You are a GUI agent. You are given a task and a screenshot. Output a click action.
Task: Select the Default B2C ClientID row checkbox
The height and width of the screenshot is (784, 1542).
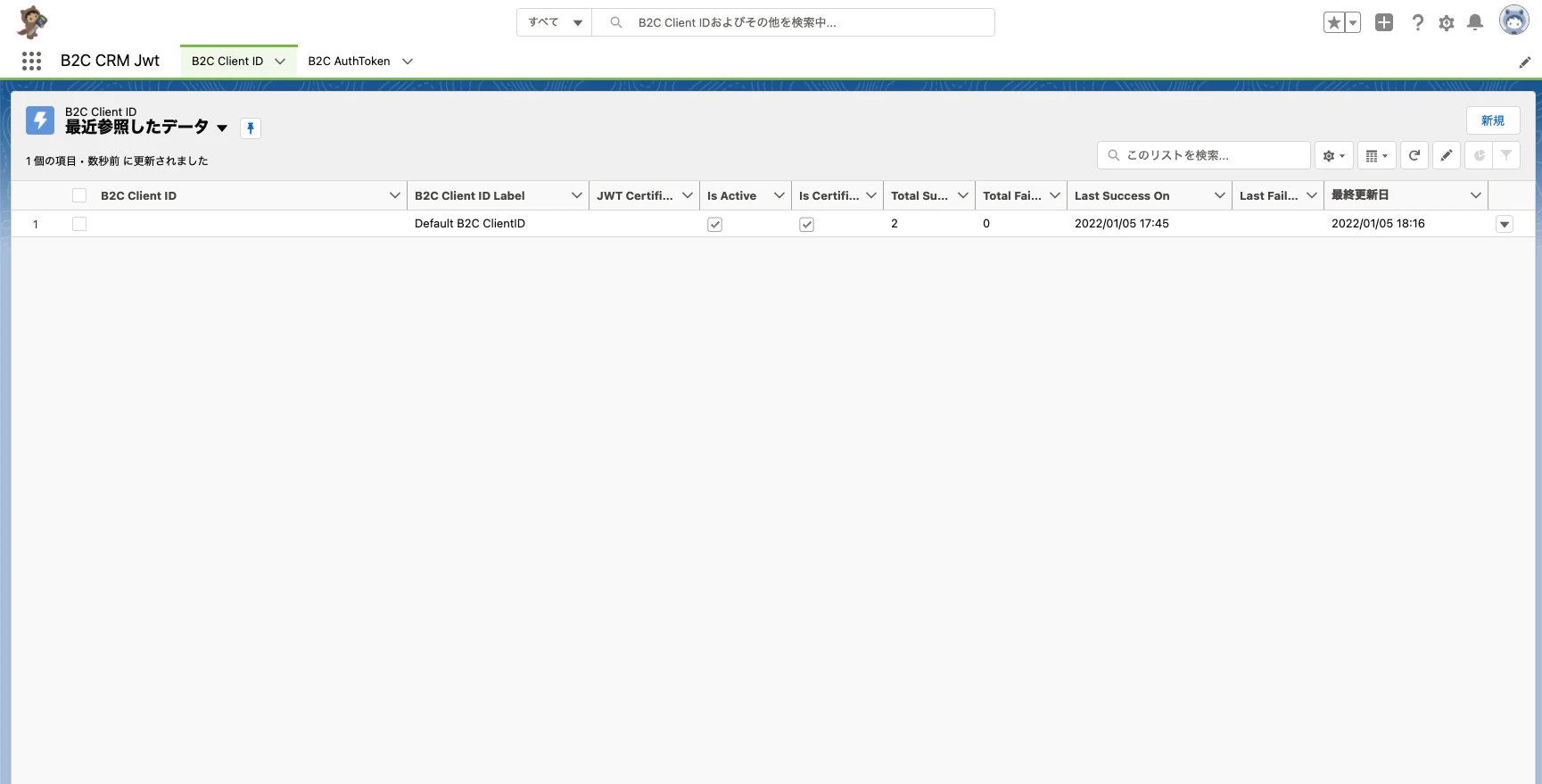coord(79,224)
